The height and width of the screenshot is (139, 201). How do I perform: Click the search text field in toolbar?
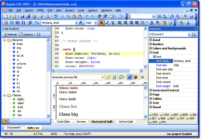[x=141, y=16]
